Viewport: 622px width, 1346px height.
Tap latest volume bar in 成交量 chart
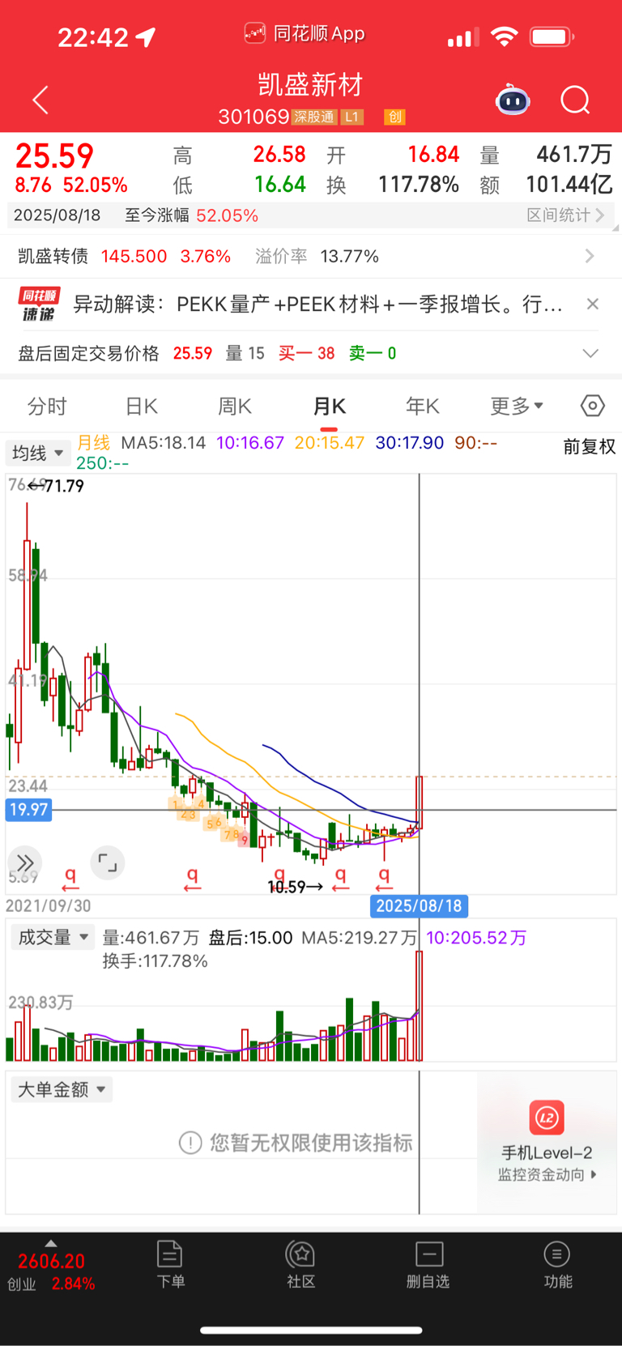click(x=420, y=1006)
